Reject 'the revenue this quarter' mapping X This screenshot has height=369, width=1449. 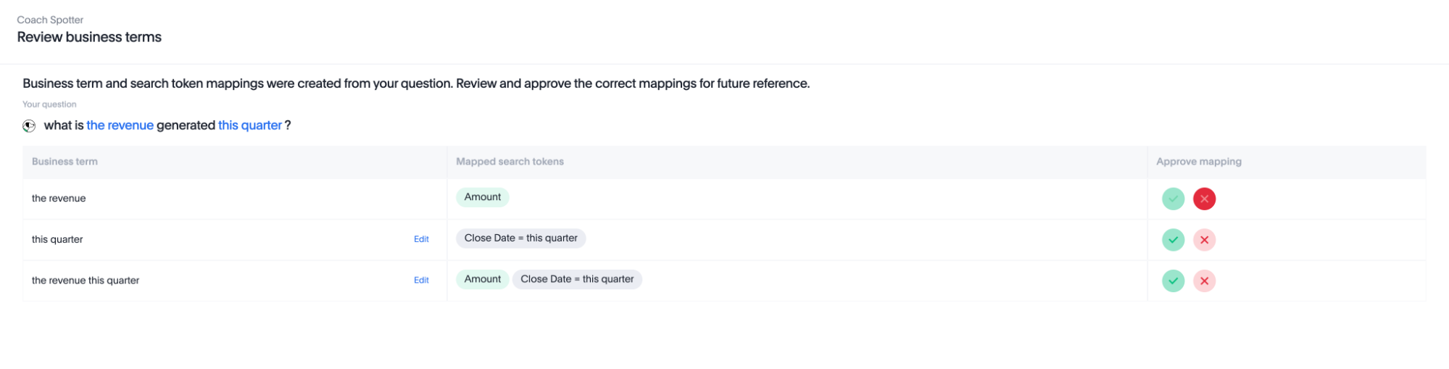(1204, 281)
